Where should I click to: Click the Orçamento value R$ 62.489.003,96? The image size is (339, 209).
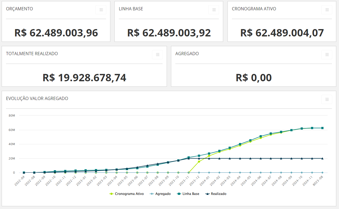(56, 33)
